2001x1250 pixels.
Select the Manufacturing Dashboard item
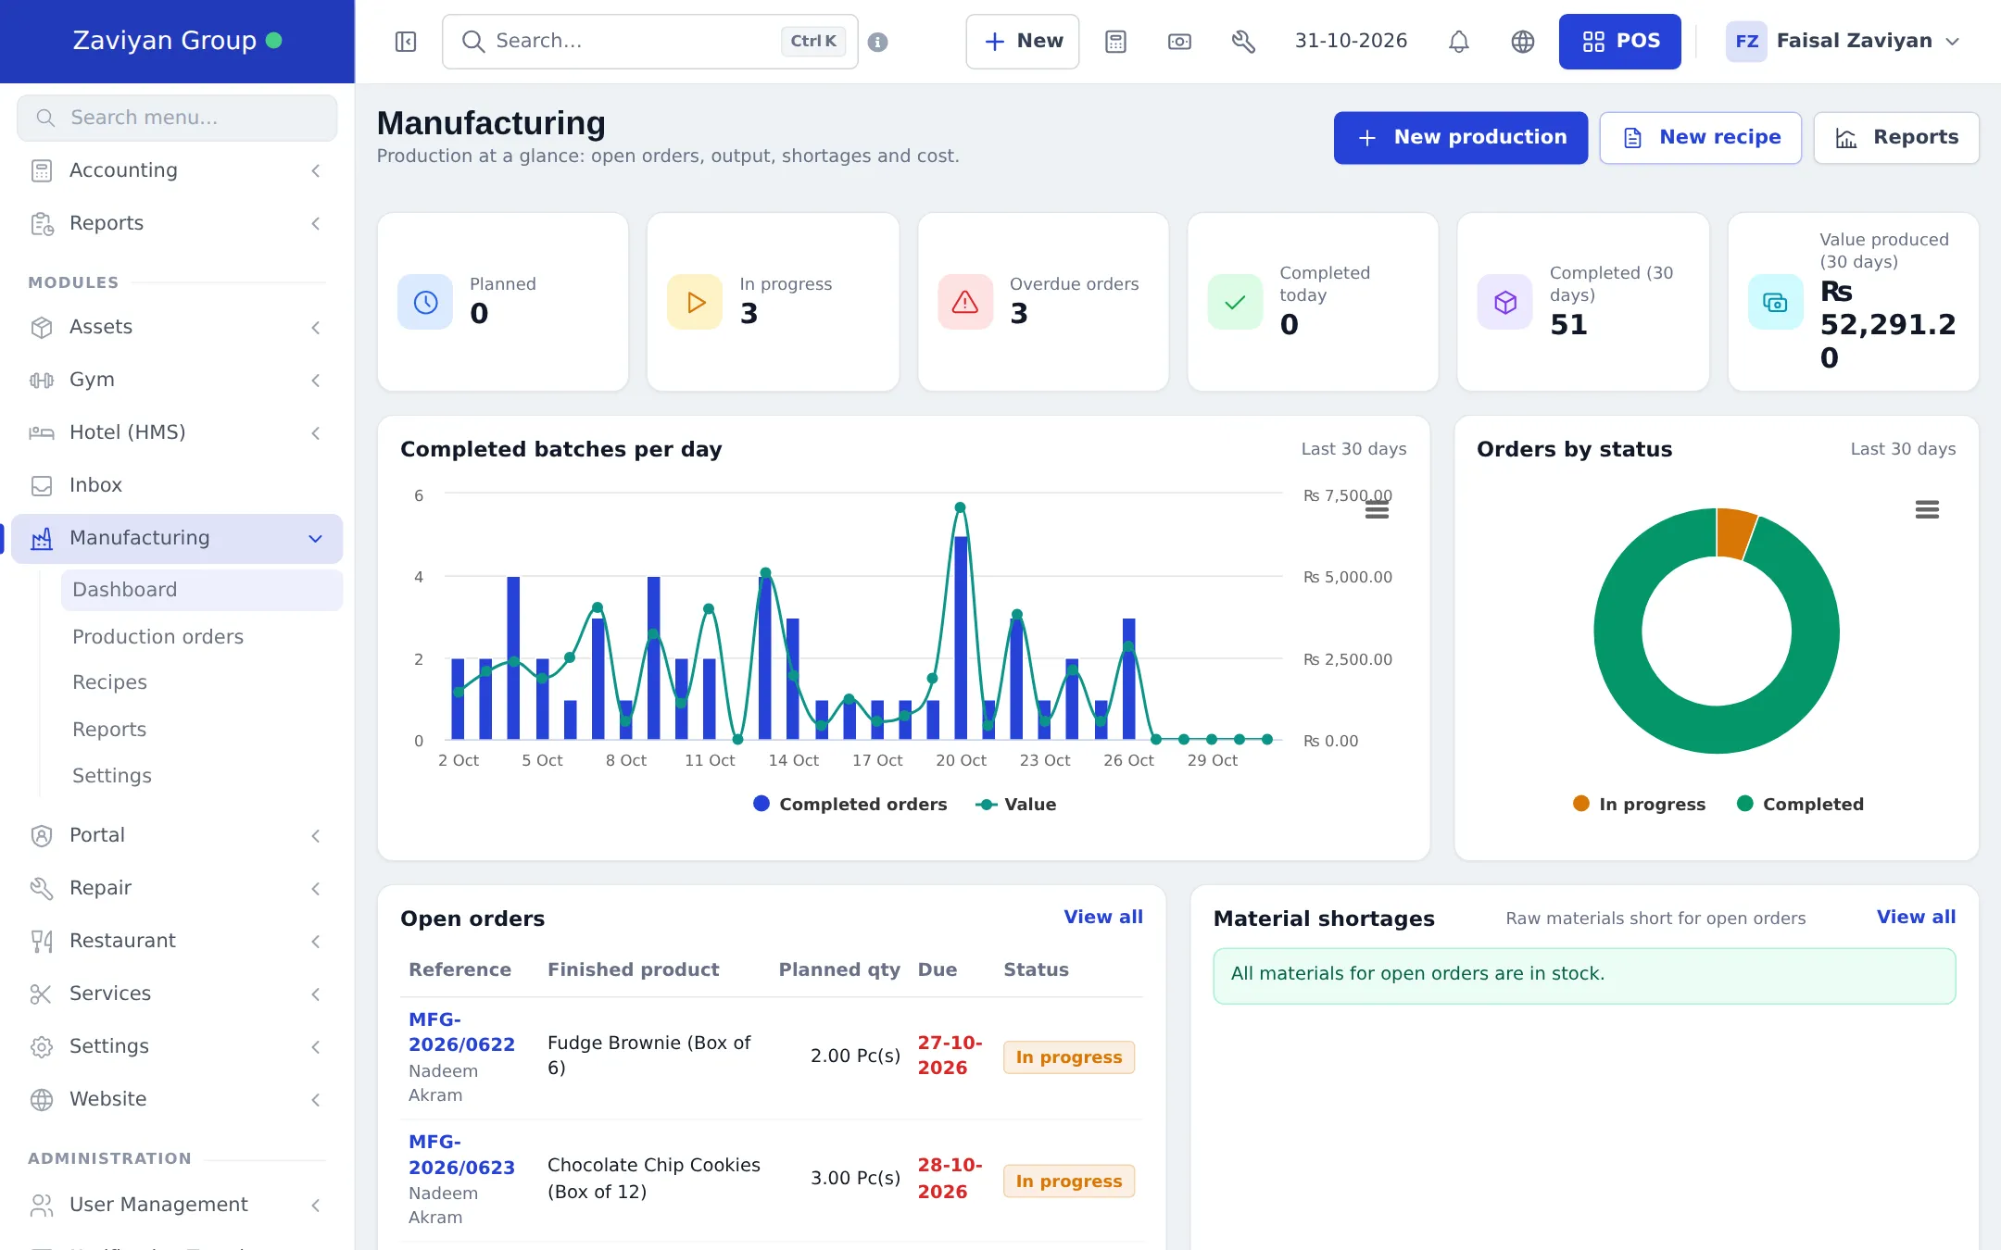click(x=201, y=590)
